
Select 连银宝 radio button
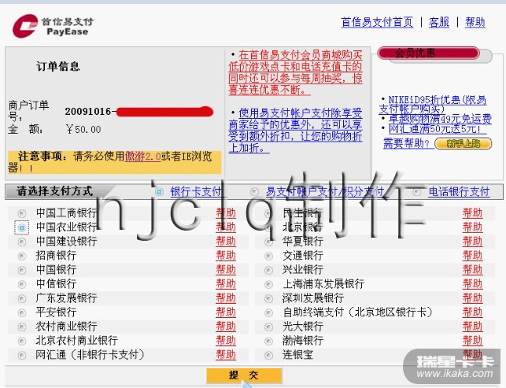click(x=268, y=356)
